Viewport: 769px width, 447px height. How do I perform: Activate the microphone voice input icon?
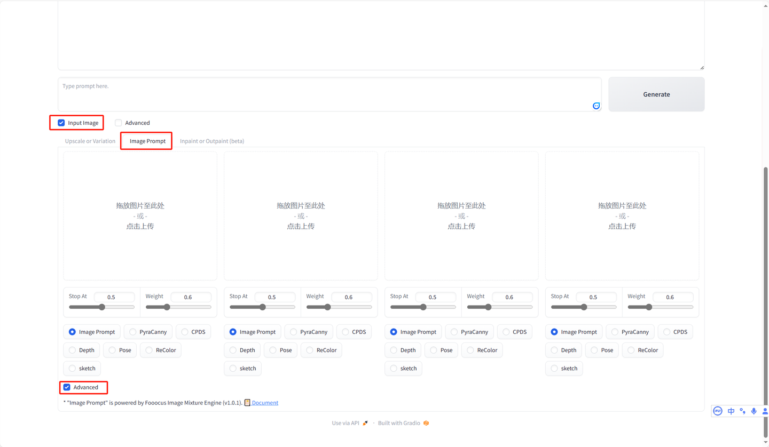[x=754, y=411]
